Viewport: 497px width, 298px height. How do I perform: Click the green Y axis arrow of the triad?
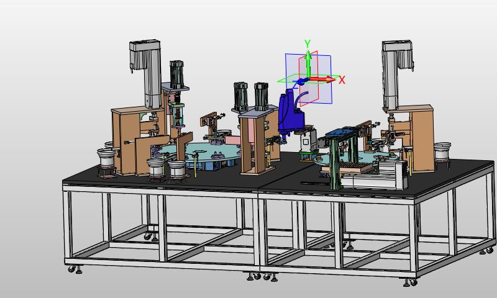pyautogui.click(x=308, y=63)
